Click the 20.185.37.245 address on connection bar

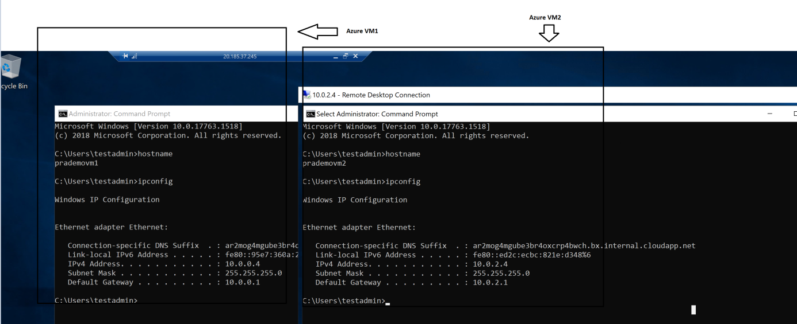pos(240,57)
